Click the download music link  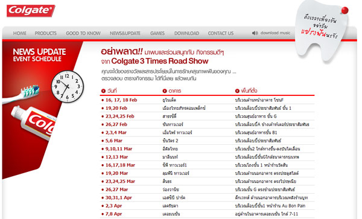pos(275,33)
